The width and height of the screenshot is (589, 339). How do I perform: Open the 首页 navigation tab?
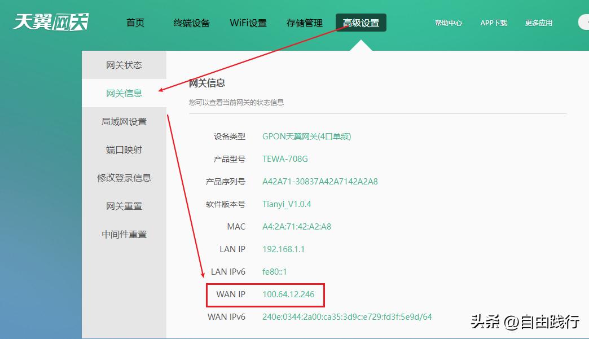[135, 23]
